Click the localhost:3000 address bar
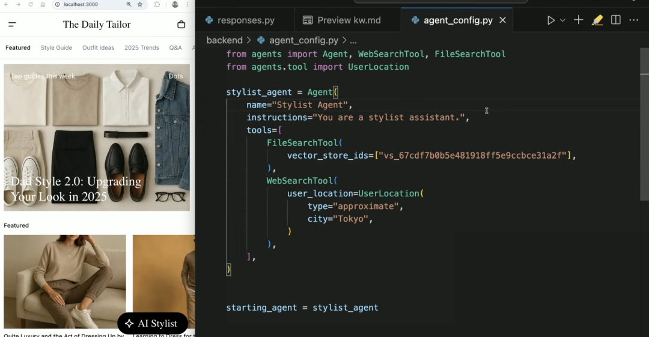The image size is (649, 337). click(90, 4)
